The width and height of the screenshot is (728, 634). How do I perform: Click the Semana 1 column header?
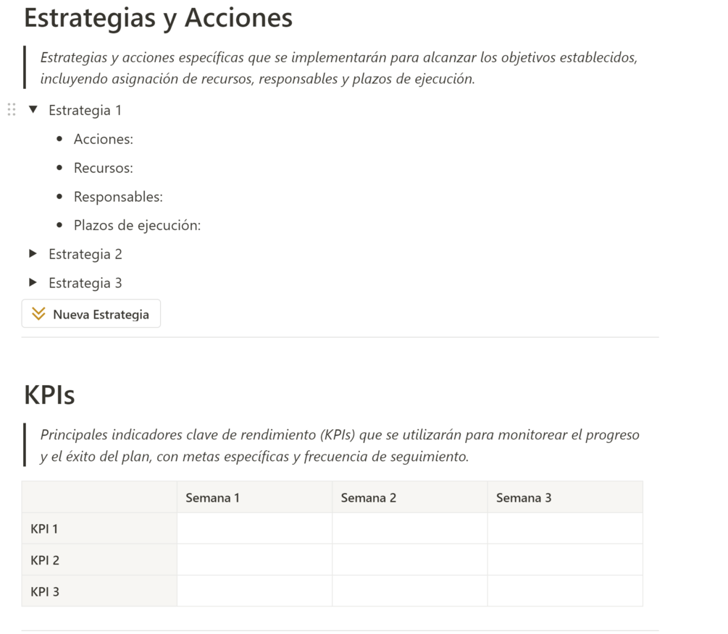(x=212, y=498)
